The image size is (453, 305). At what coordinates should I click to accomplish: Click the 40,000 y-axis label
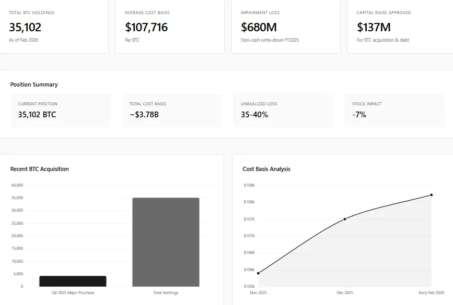[x=17, y=185]
